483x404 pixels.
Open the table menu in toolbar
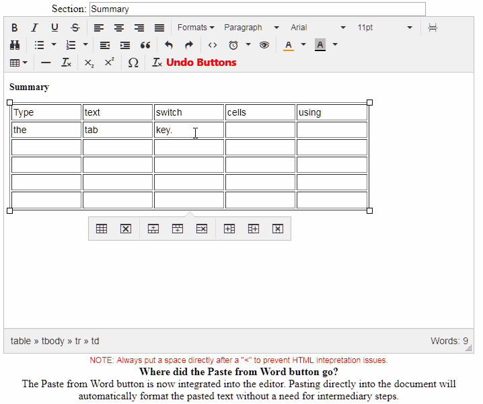19,63
